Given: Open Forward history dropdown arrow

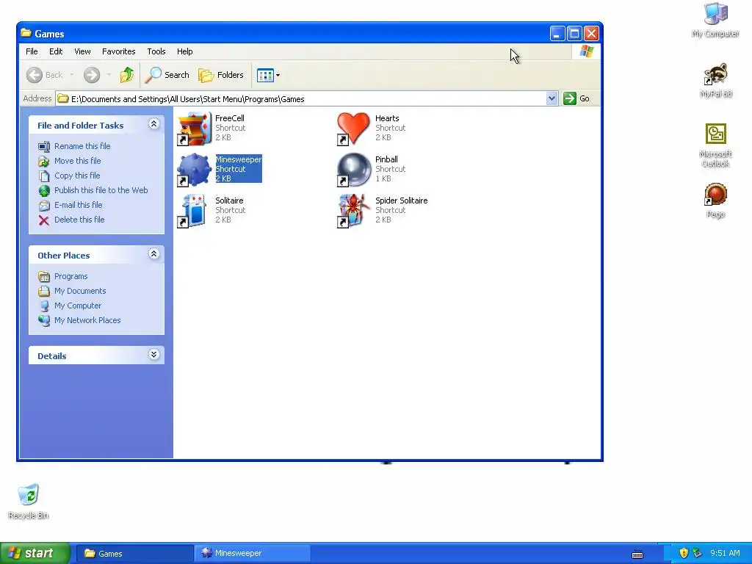Looking at the screenshot, I should click(x=109, y=75).
